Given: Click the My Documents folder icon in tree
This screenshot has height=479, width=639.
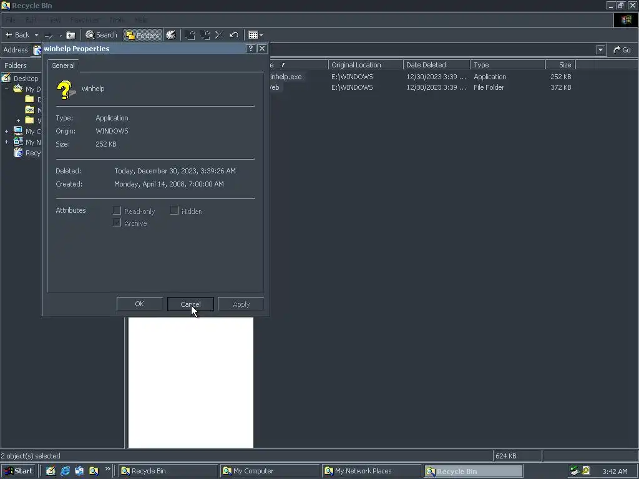Looking at the screenshot, I should [x=18, y=89].
